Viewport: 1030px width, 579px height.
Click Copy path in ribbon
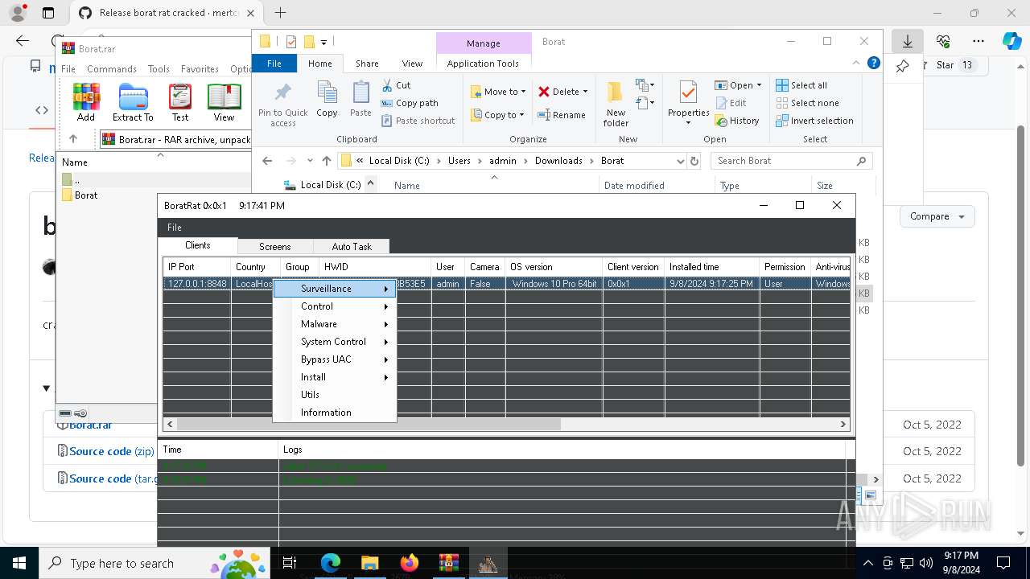409,103
